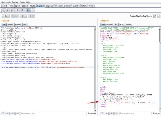Open the help question-mark icon beside target
Image resolution: width=161 pixels, height=116 pixels.
[159, 16]
